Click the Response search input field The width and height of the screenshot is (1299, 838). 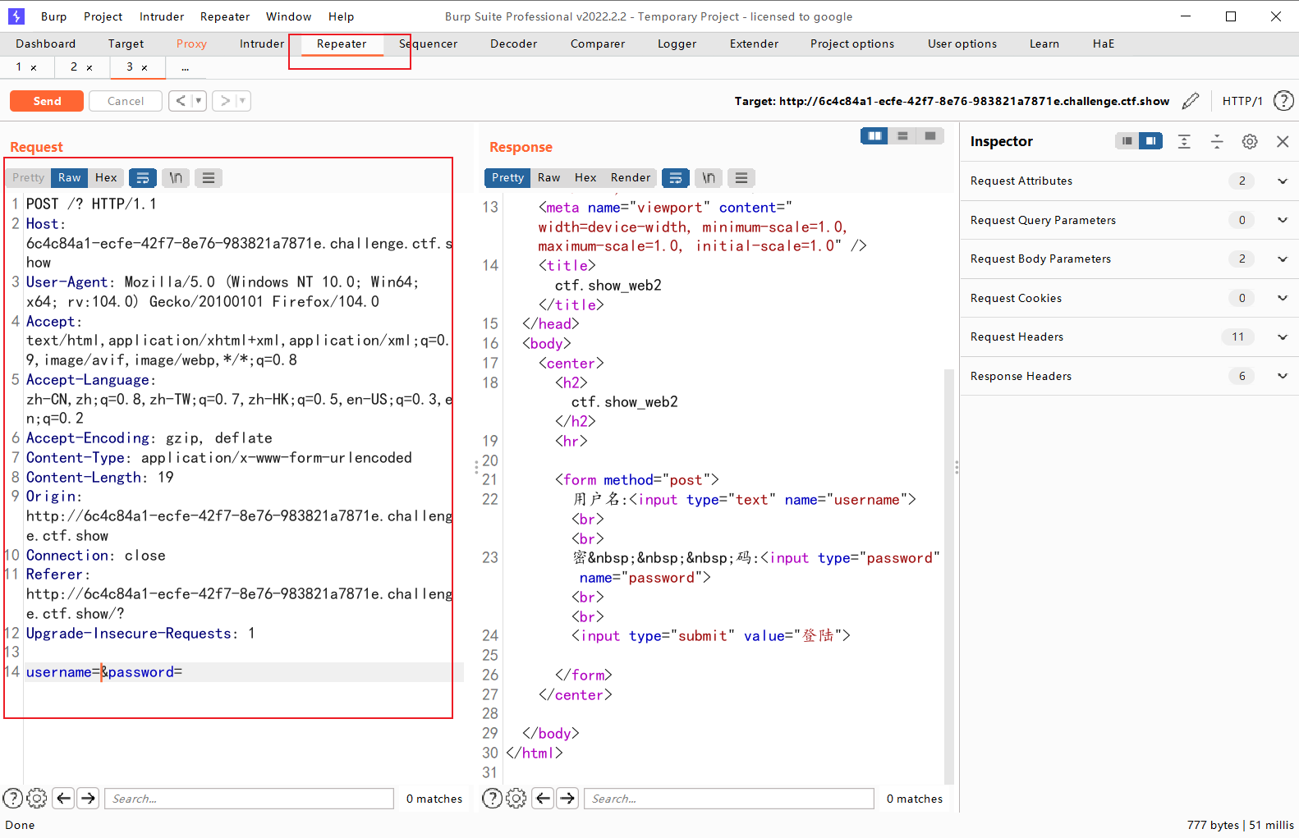[x=728, y=799]
